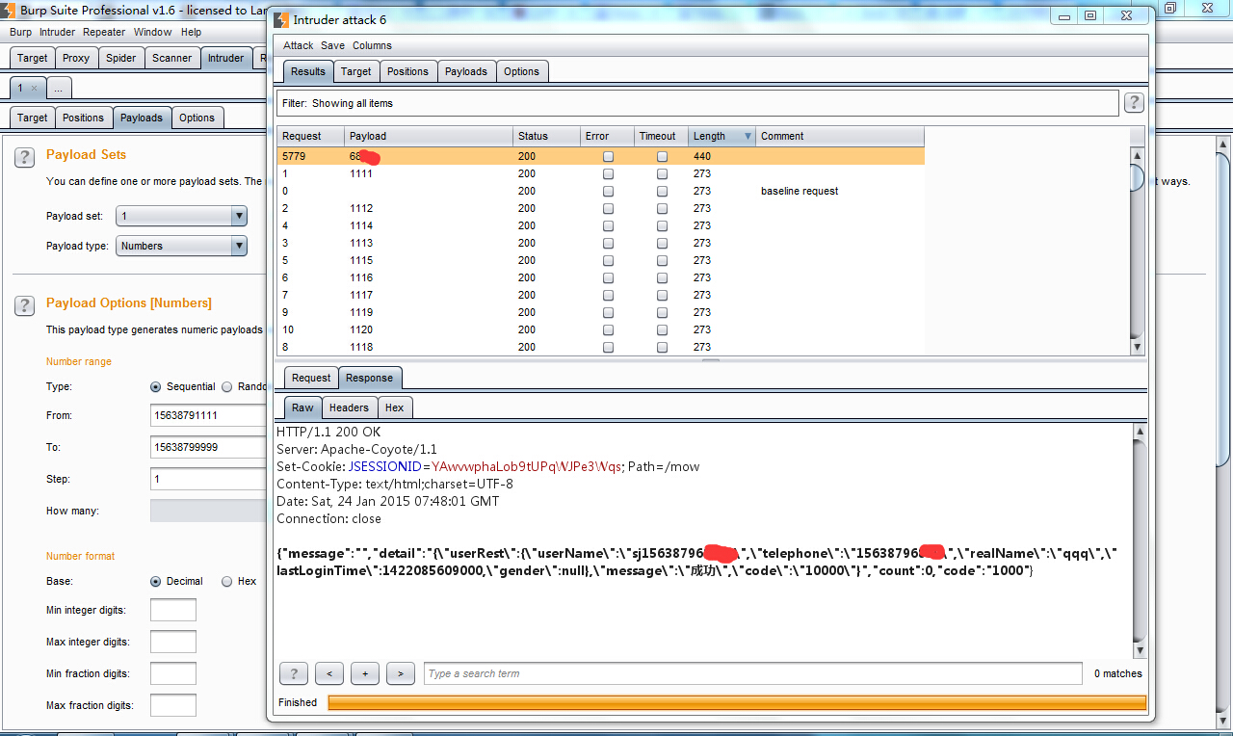The image size is (1233, 736).
Task: Click Min integer digits field
Action: click(x=173, y=610)
